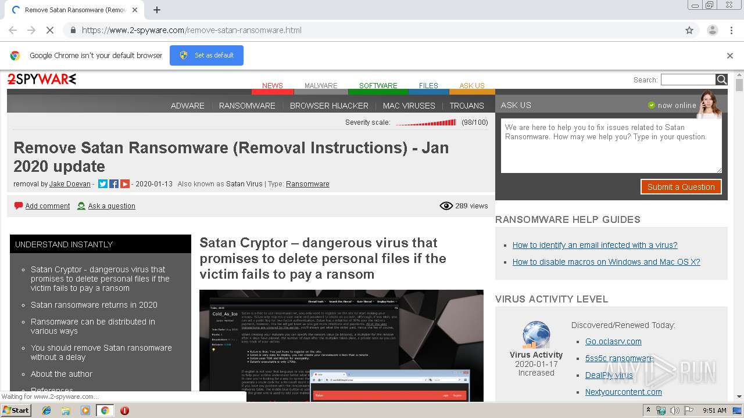This screenshot has height=418, width=744.
Task: Open the MALWARE navigation tab
Action: click(x=321, y=86)
